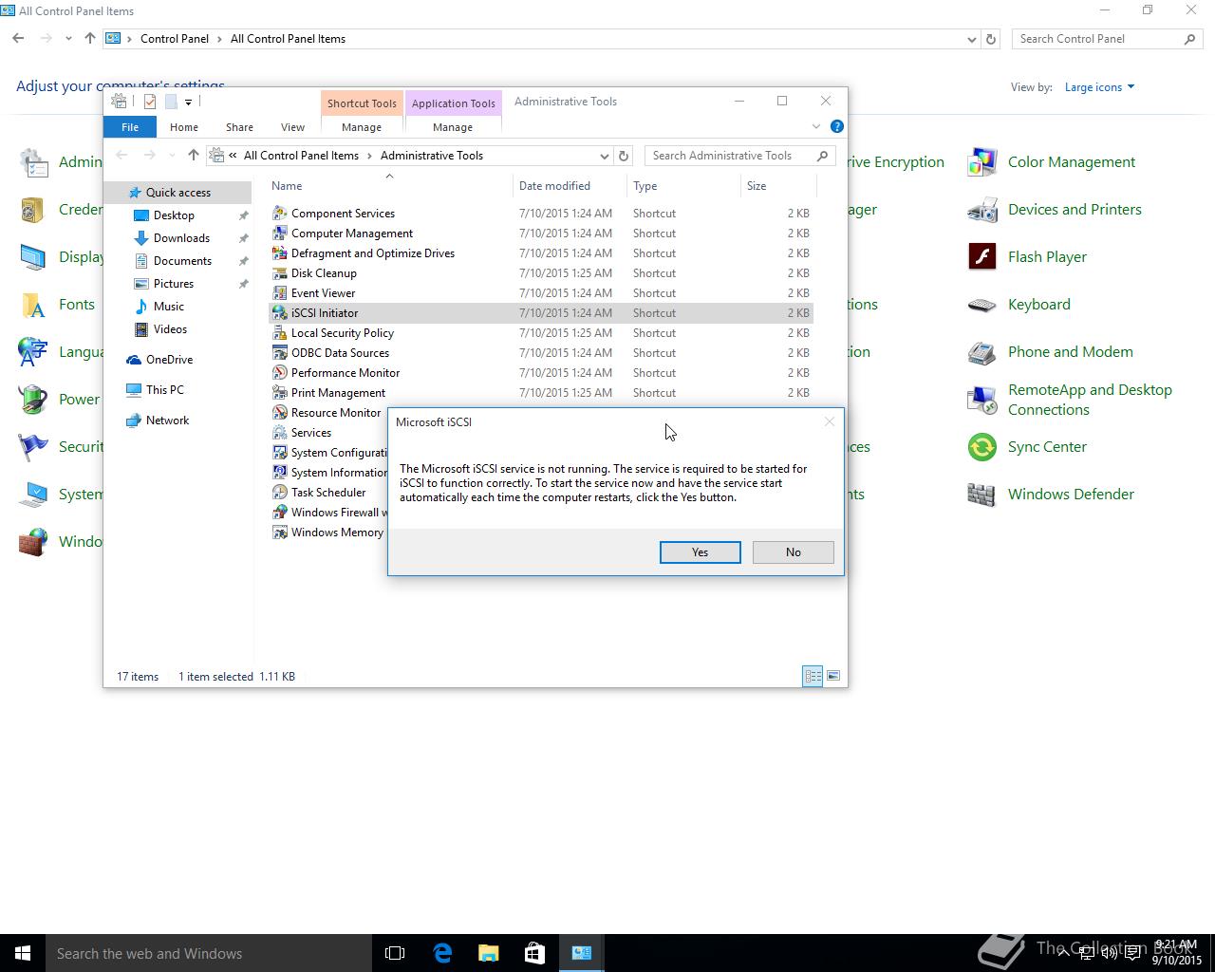The width and height of the screenshot is (1215, 972).
Task: Select Services shortcut icon
Action: point(280,433)
